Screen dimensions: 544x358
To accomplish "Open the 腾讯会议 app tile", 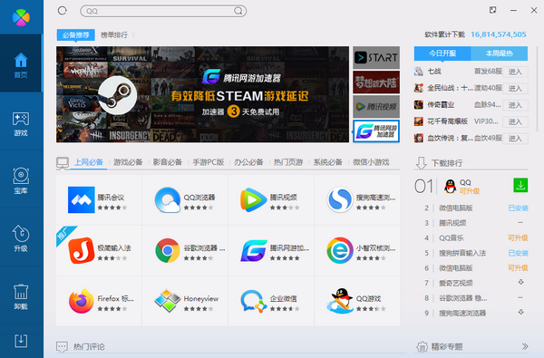I will point(99,199).
